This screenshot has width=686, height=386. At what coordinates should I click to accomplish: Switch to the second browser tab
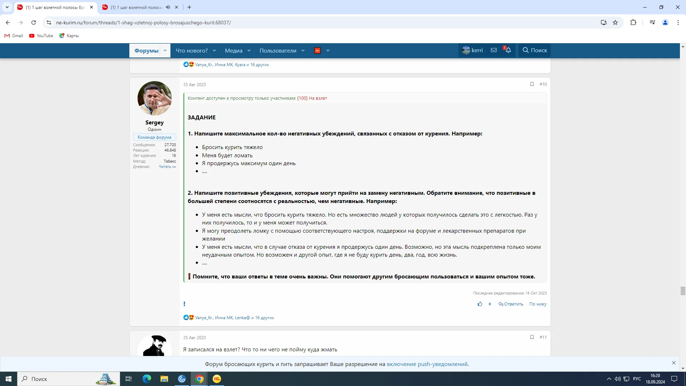[136, 7]
